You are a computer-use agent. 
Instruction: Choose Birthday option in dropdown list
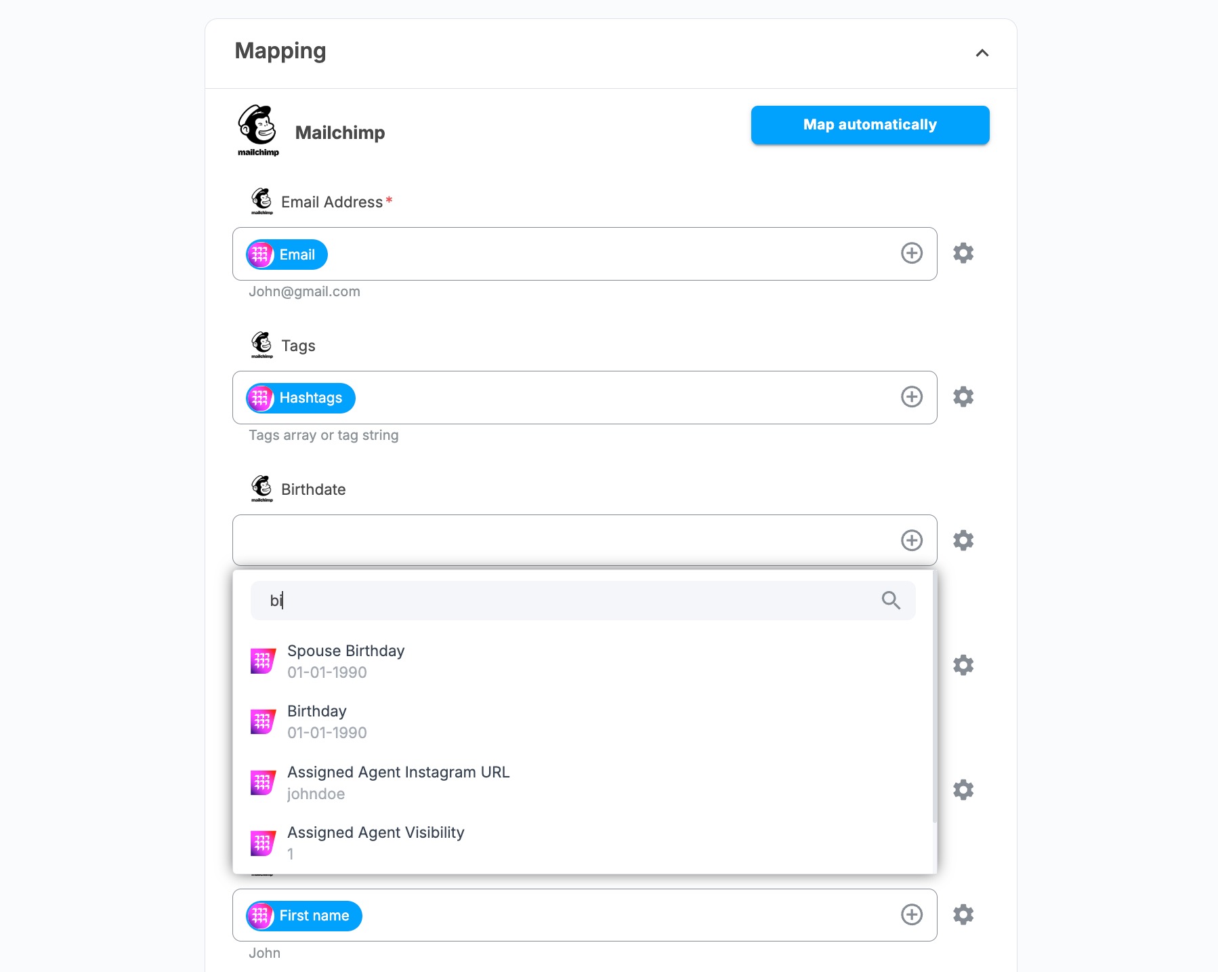(x=317, y=721)
